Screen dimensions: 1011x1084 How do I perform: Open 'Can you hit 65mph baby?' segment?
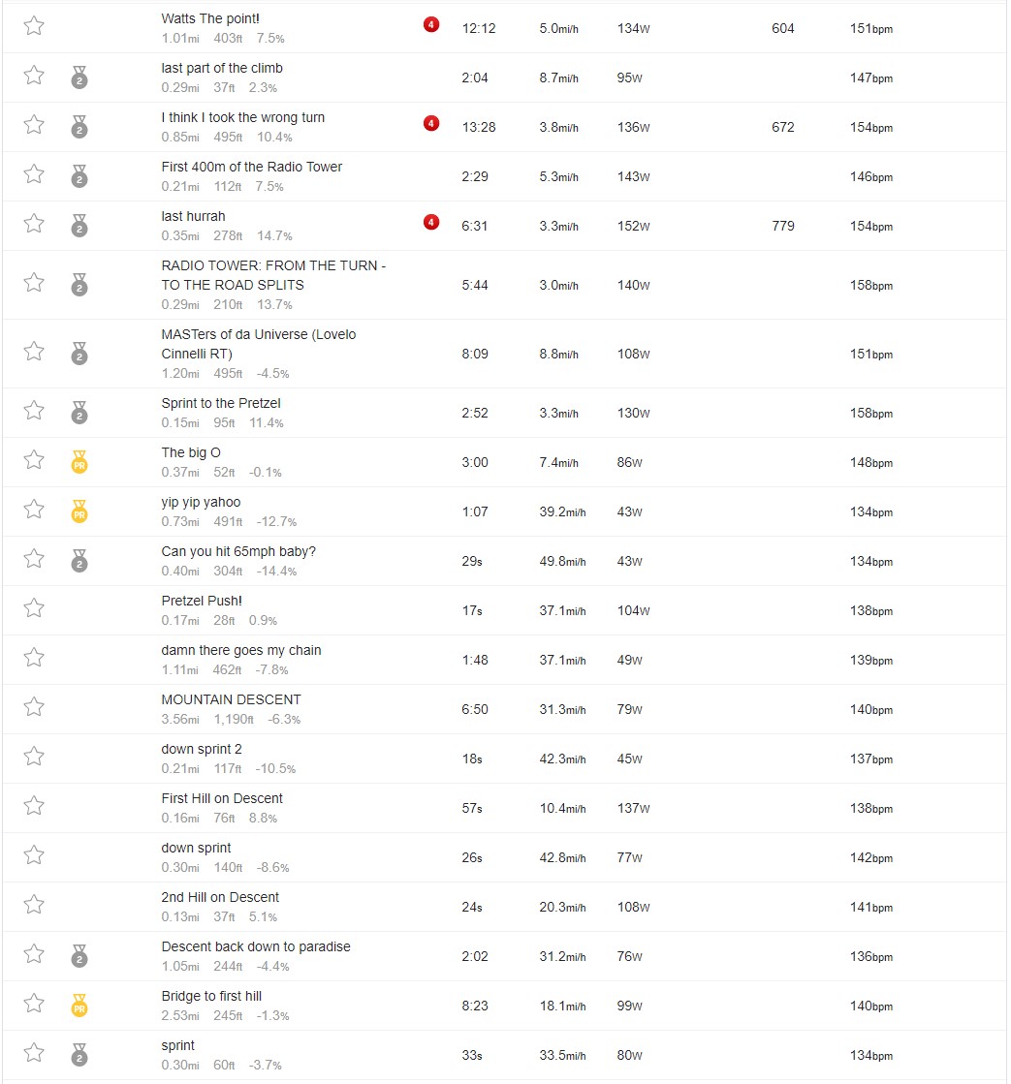click(238, 551)
